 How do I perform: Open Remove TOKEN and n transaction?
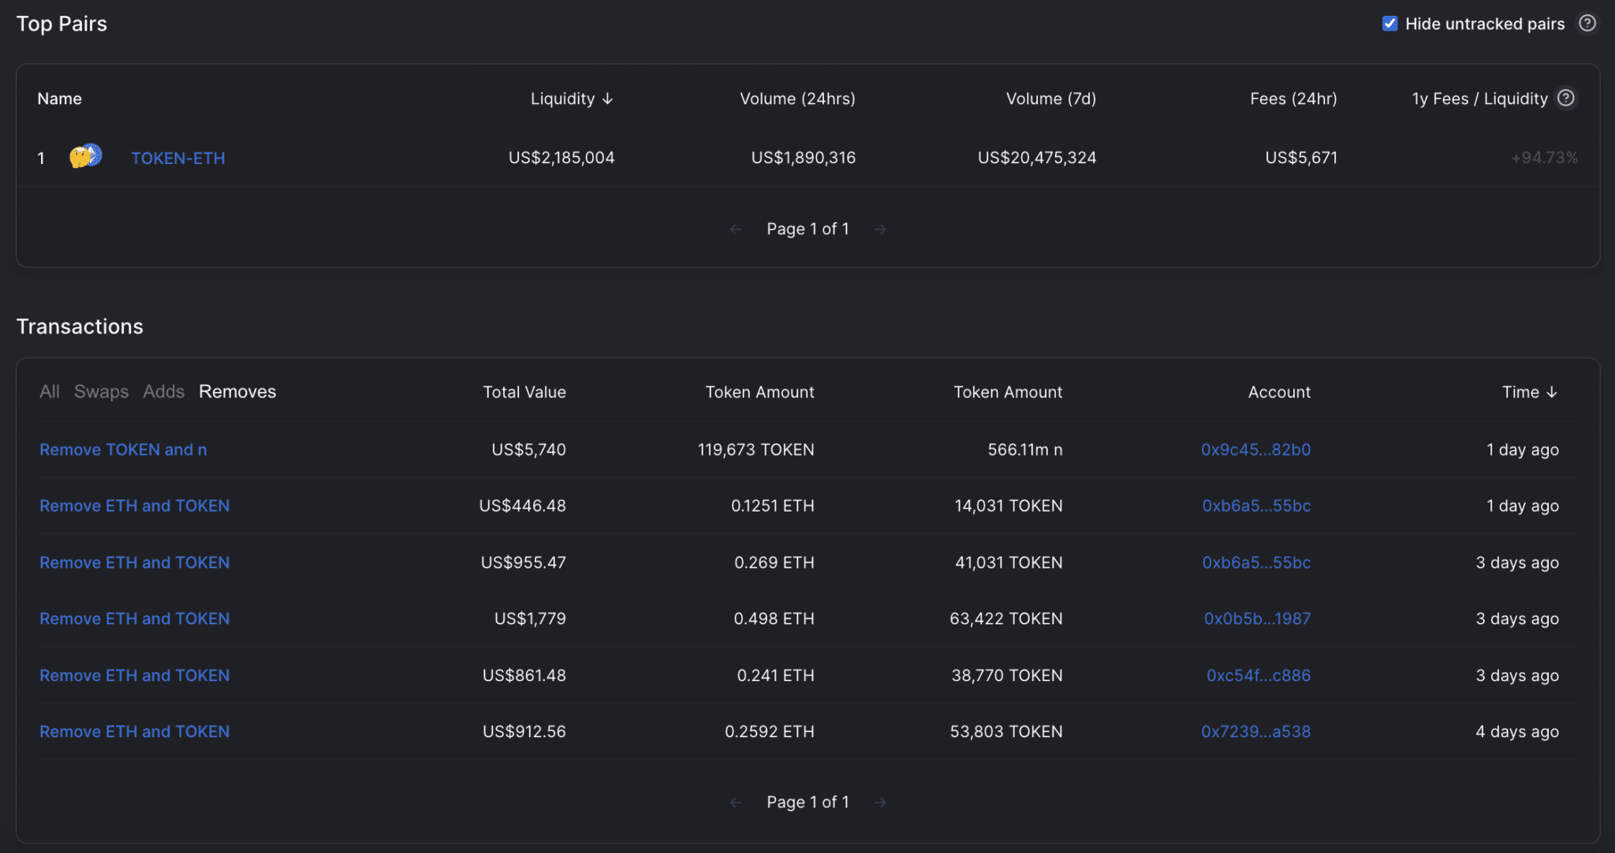(123, 449)
